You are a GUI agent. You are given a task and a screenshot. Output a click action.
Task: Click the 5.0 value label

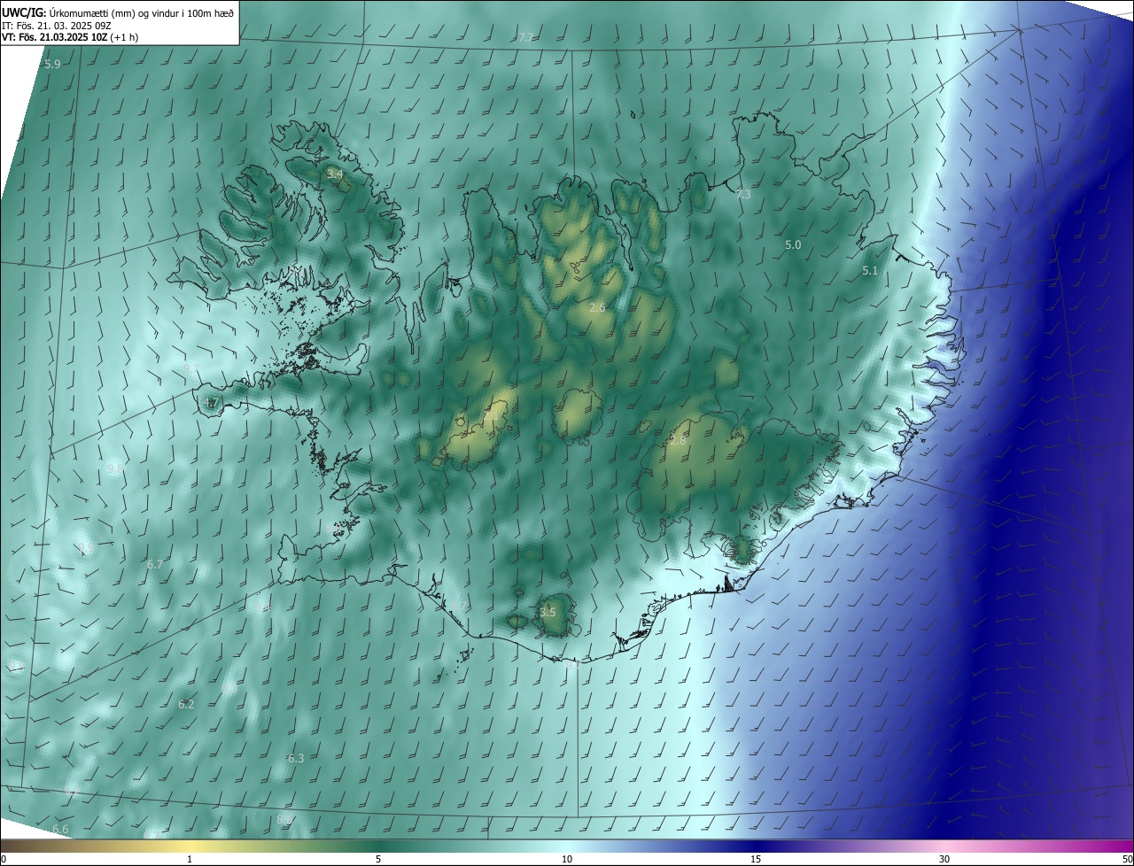tap(793, 245)
